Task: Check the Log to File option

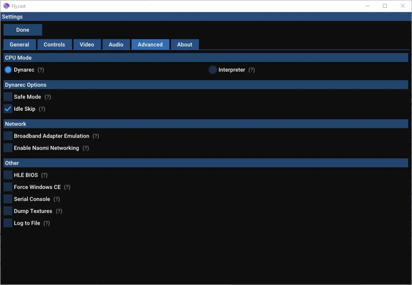Action: [x=7, y=223]
